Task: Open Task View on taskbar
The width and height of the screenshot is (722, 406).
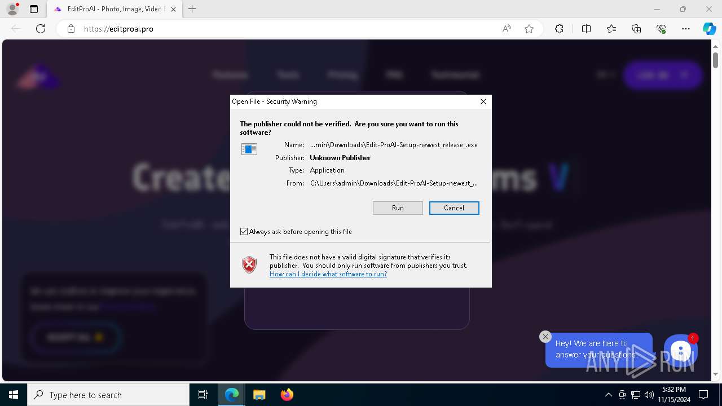Action: tap(203, 395)
